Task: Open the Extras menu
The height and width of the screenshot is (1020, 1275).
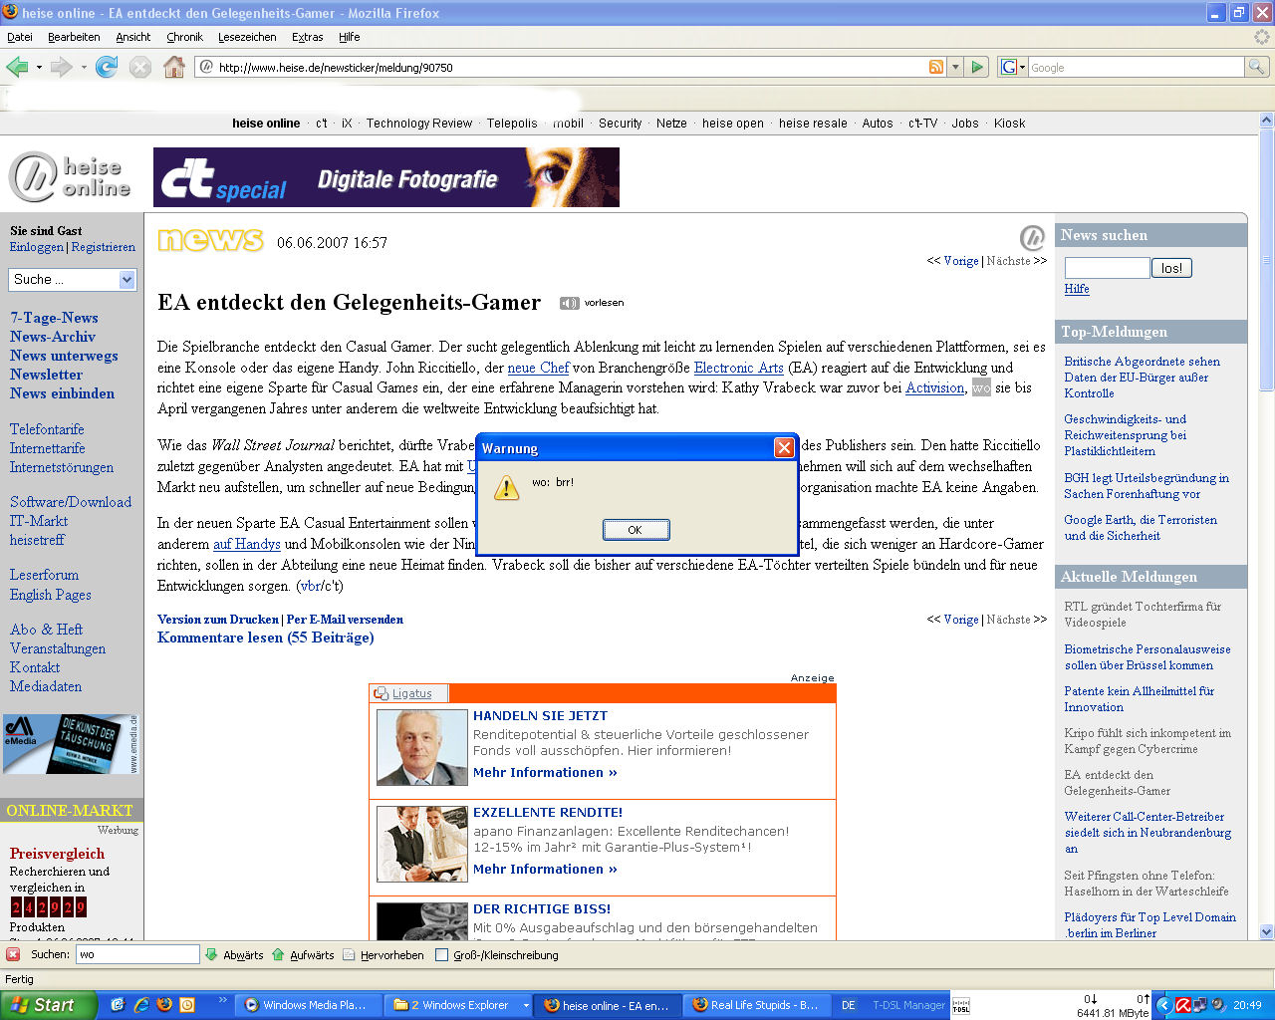Action: [x=308, y=37]
